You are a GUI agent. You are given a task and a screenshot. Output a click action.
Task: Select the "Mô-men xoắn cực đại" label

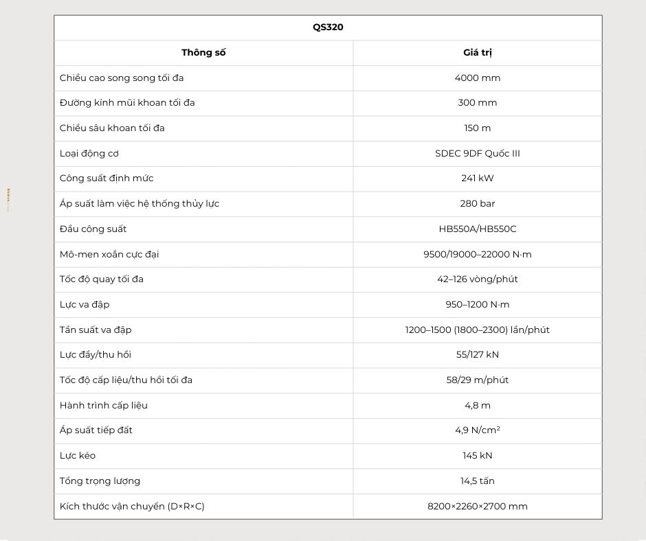point(109,254)
